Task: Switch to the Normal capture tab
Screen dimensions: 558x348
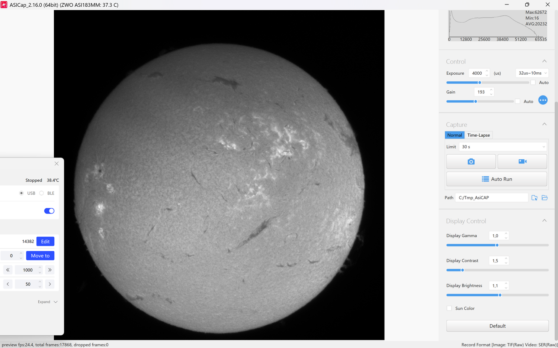Action: 455,135
